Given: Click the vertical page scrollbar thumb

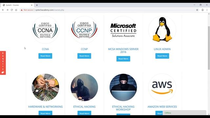Looking at the screenshot, I should pos(209,48).
